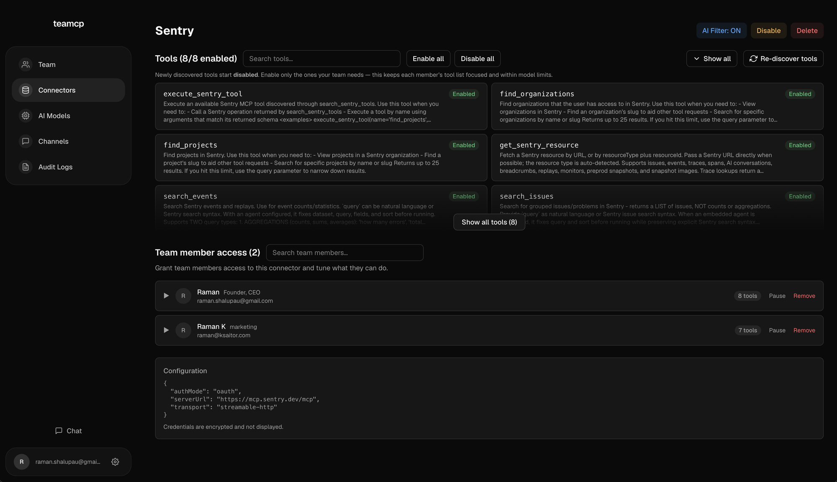
Task: Click the Search tools input field
Action: (322, 59)
